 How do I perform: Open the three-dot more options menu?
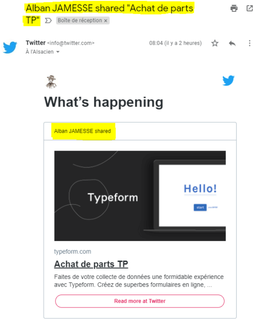tap(250, 43)
